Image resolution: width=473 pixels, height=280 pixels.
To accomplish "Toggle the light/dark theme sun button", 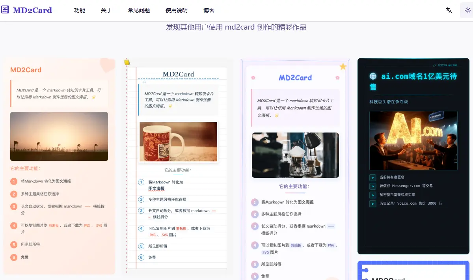I will coord(467,10).
